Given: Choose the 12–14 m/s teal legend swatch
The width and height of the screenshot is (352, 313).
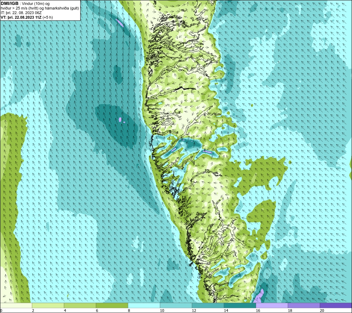Looking at the screenshot, I should pos(208,305).
